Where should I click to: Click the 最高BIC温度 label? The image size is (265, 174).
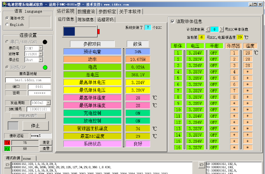click(93, 136)
